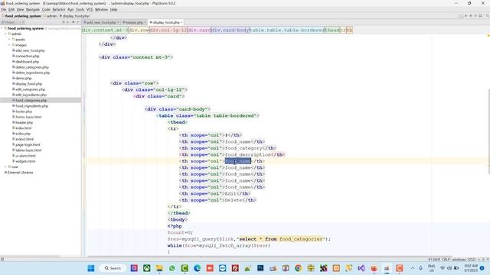Open Firefox from taskbar

(x=374, y=268)
